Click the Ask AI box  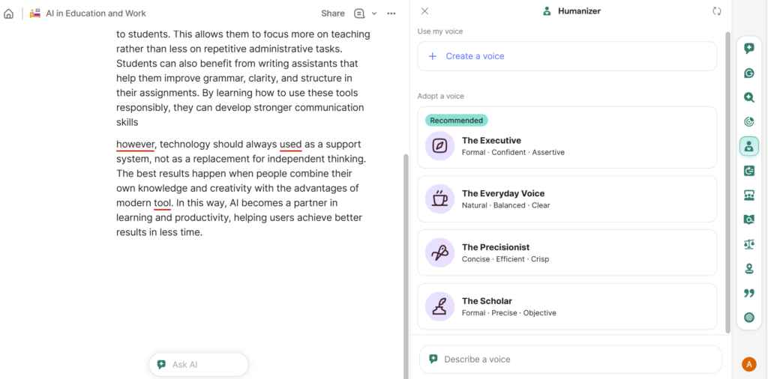tap(199, 365)
